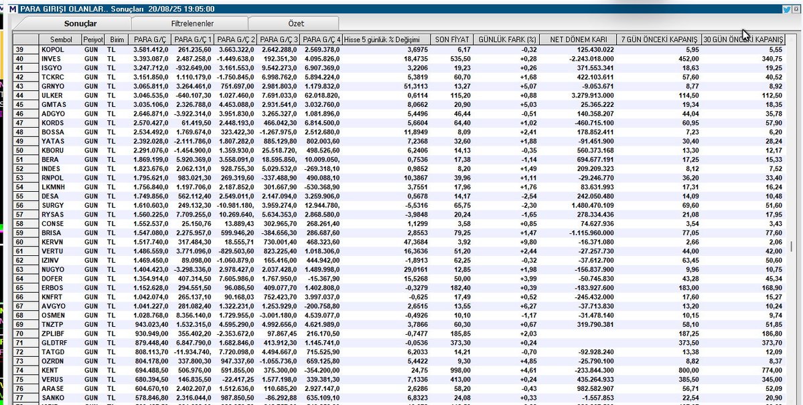The width and height of the screenshot is (803, 405).
Task: Select the BRISA symbol cell
Action: pos(60,233)
